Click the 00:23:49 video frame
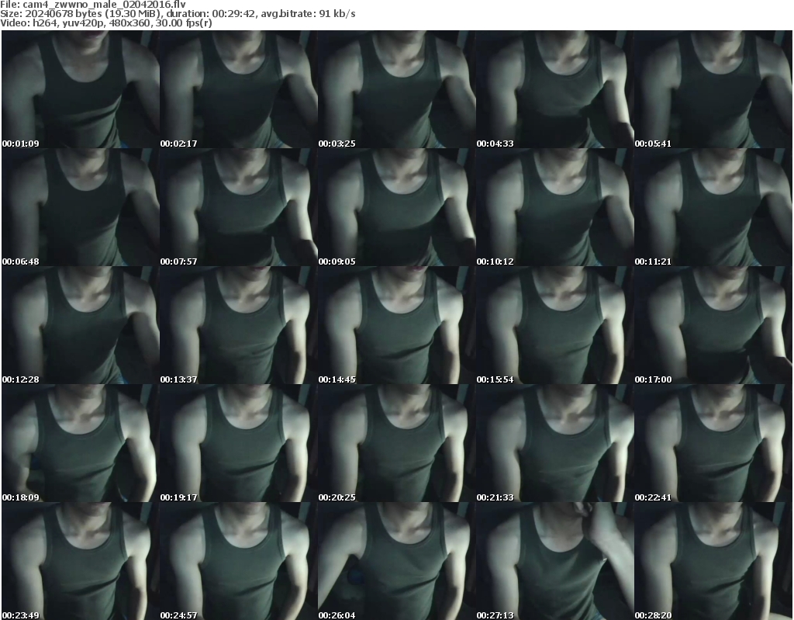The image size is (794, 620). pyautogui.click(x=81, y=561)
